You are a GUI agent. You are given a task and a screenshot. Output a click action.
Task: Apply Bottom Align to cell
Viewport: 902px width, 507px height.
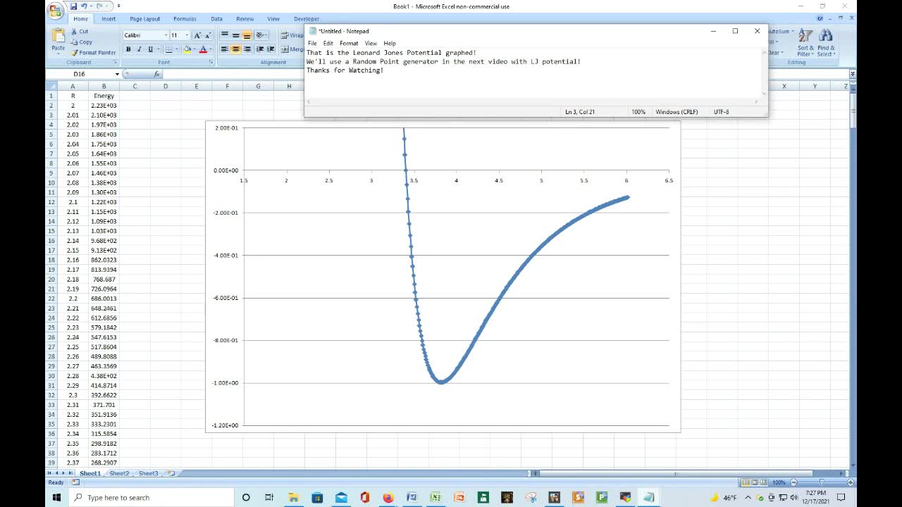coord(247,35)
